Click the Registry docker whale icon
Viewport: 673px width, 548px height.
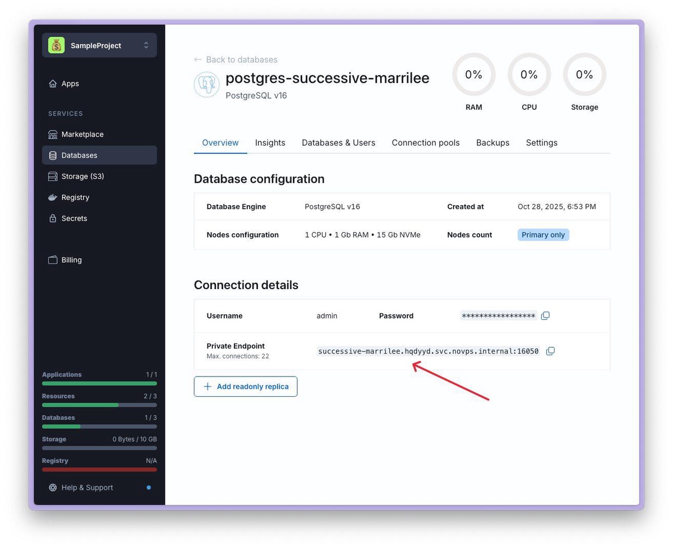point(53,197)
